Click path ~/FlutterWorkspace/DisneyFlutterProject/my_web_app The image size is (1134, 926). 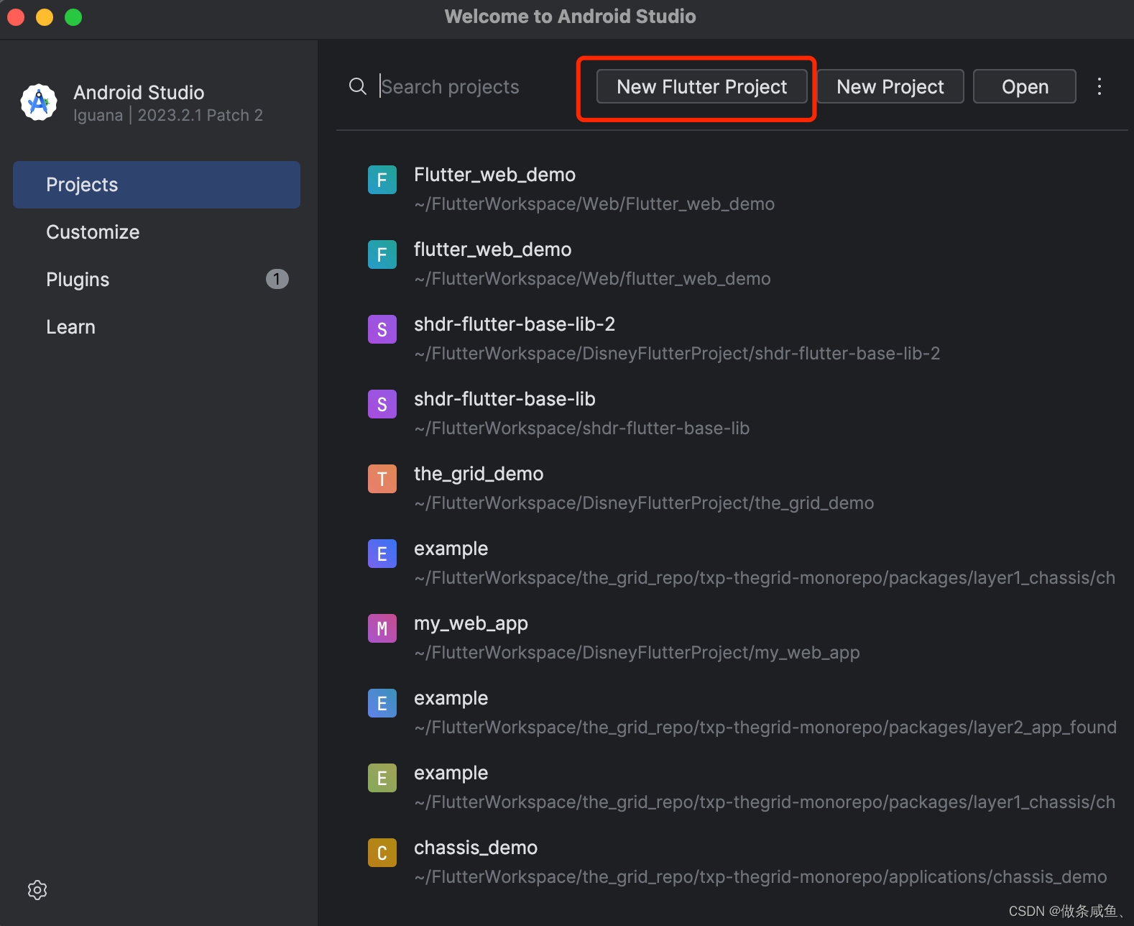point(637,653)
